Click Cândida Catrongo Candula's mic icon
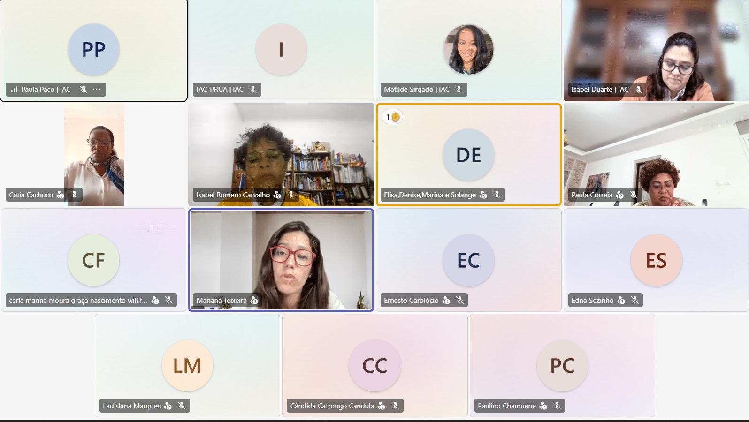This screenshot has width=749, height=422. click(395, 406)
